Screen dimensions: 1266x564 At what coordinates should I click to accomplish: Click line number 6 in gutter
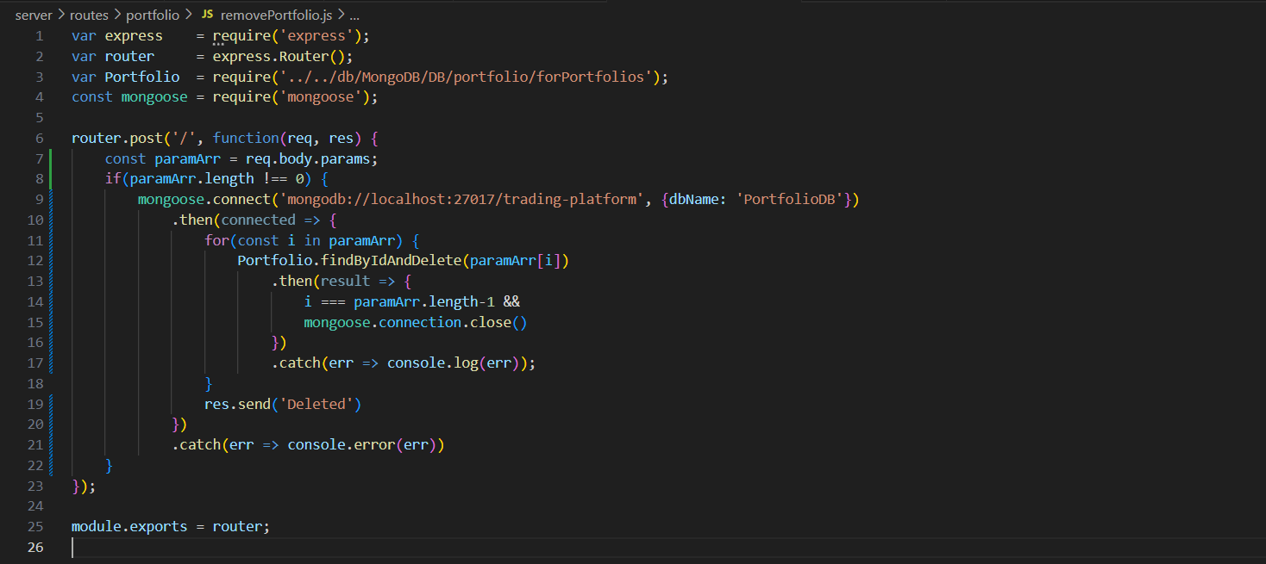point(39,138)
